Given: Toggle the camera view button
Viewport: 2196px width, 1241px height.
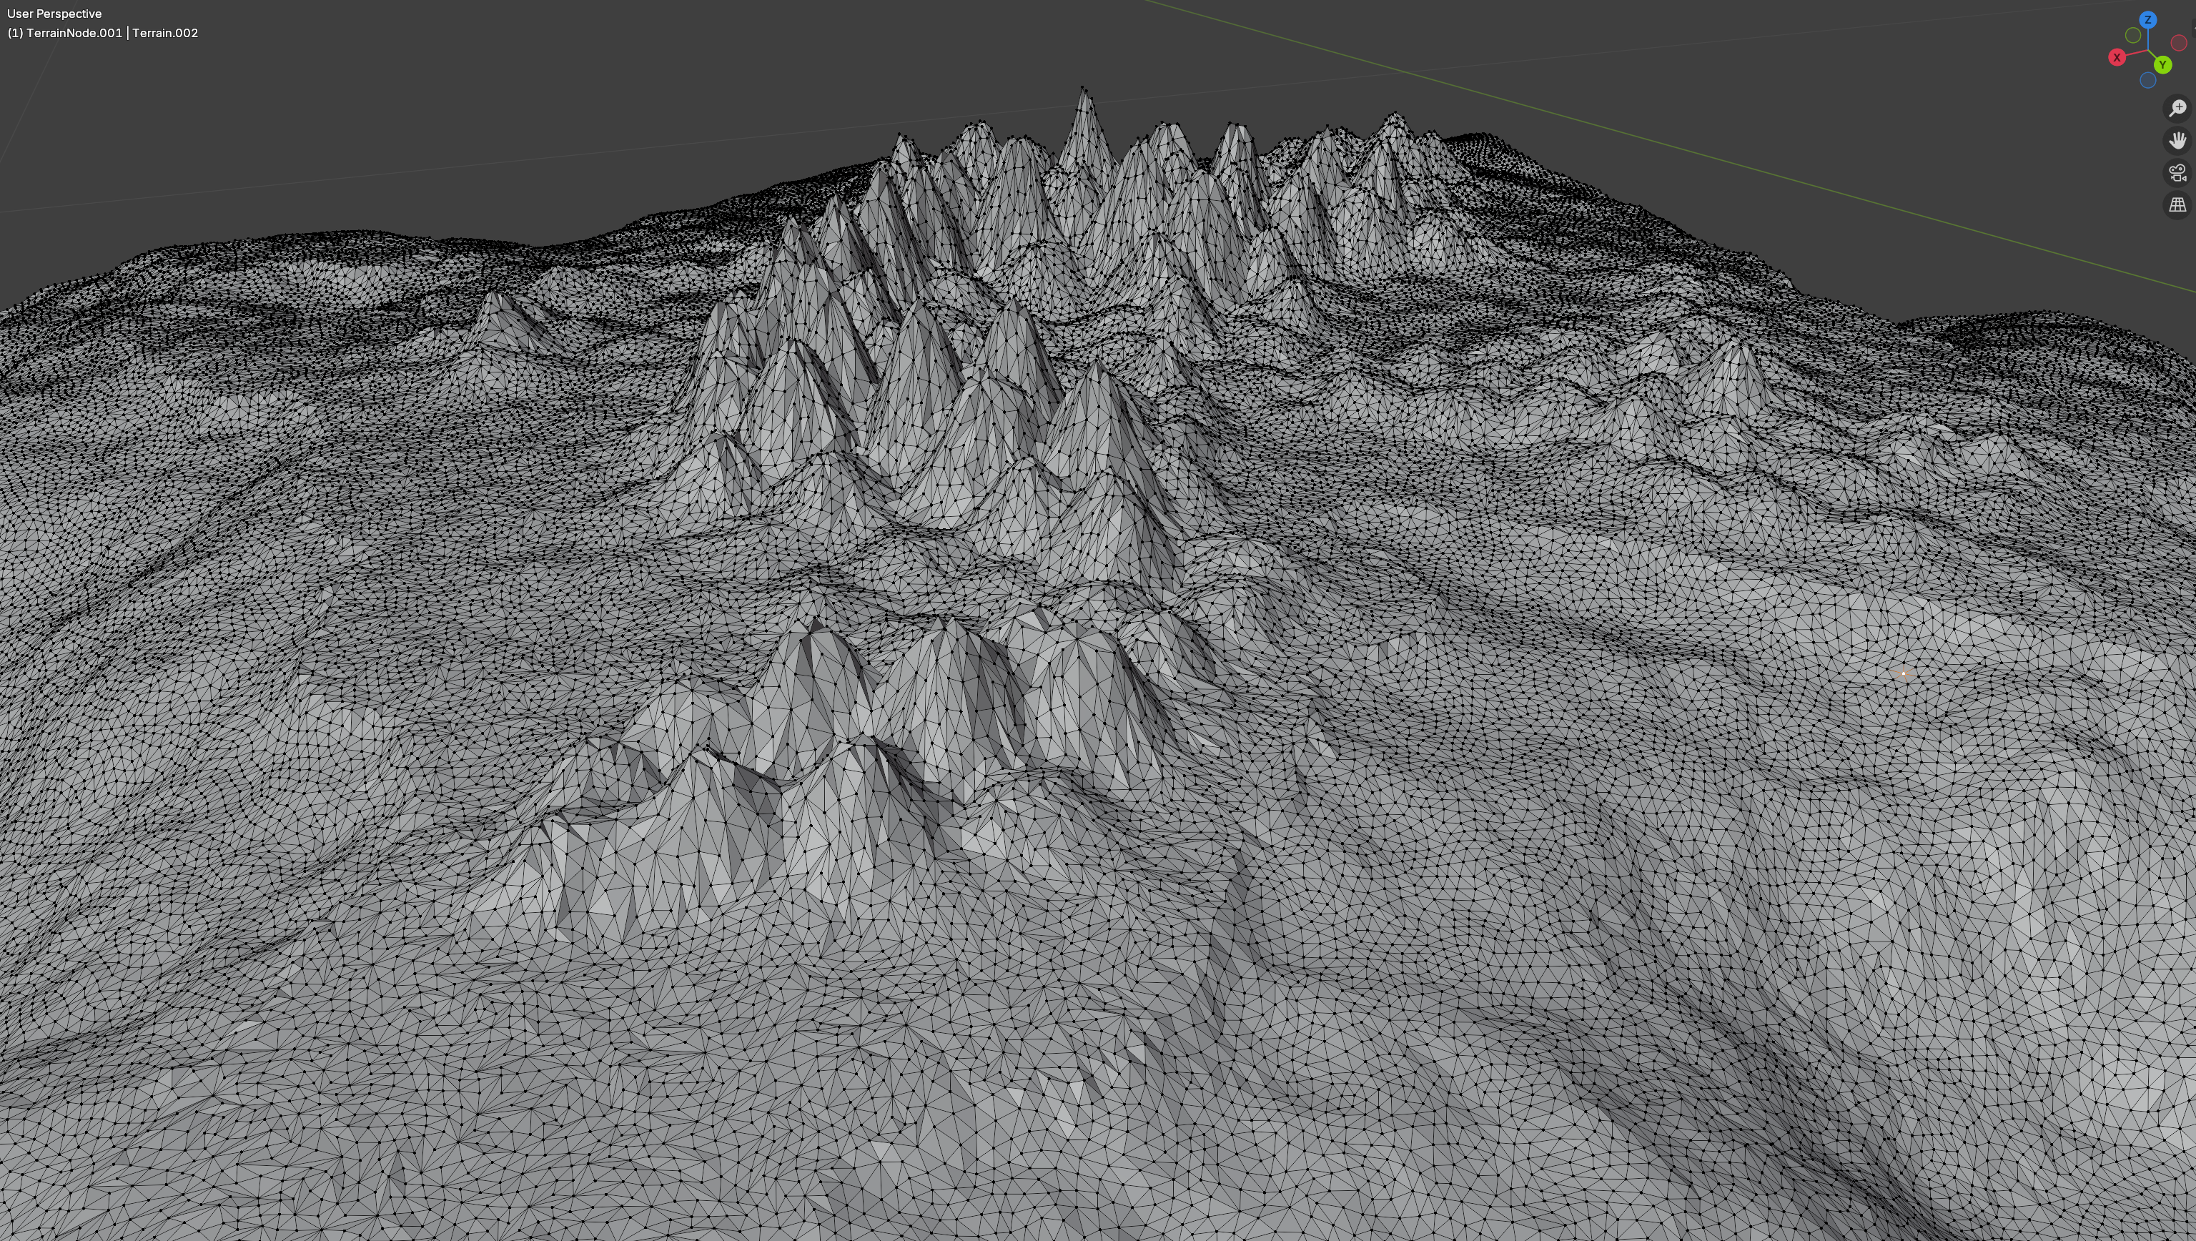Looking at the screenshot, I should tap(2178, 173).
